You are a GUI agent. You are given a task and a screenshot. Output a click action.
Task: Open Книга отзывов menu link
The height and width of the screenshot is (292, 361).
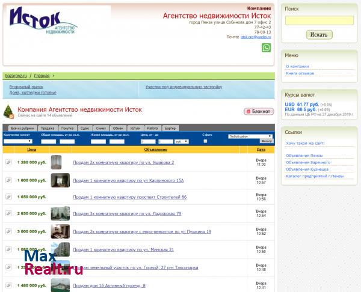tap(300, 73)
